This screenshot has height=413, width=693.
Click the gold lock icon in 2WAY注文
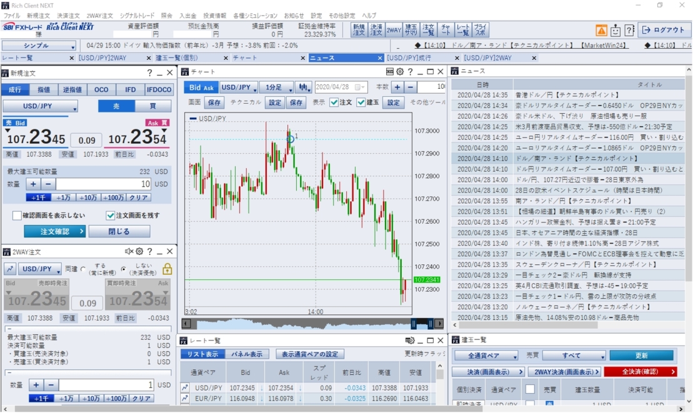(167, 269)
